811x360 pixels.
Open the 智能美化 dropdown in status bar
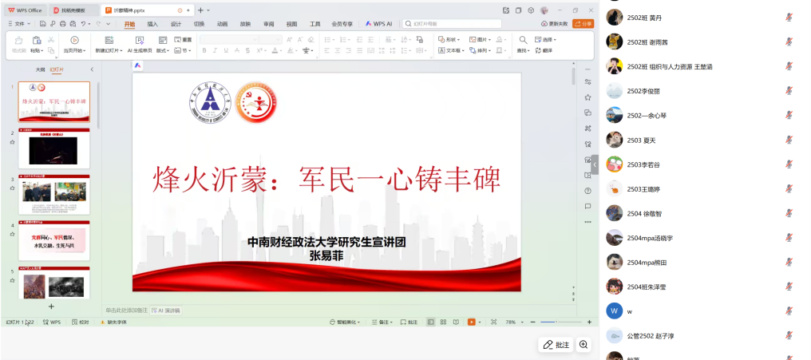coord(346,322)
